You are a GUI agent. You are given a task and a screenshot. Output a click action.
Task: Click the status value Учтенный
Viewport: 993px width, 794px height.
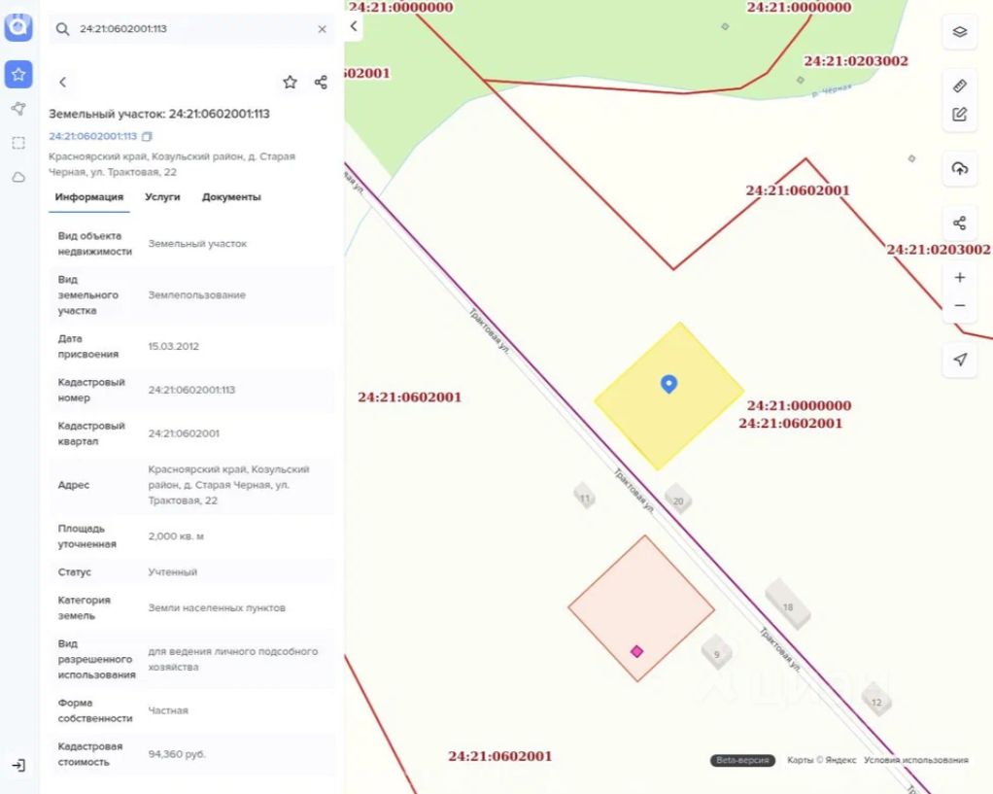point(172,571)
